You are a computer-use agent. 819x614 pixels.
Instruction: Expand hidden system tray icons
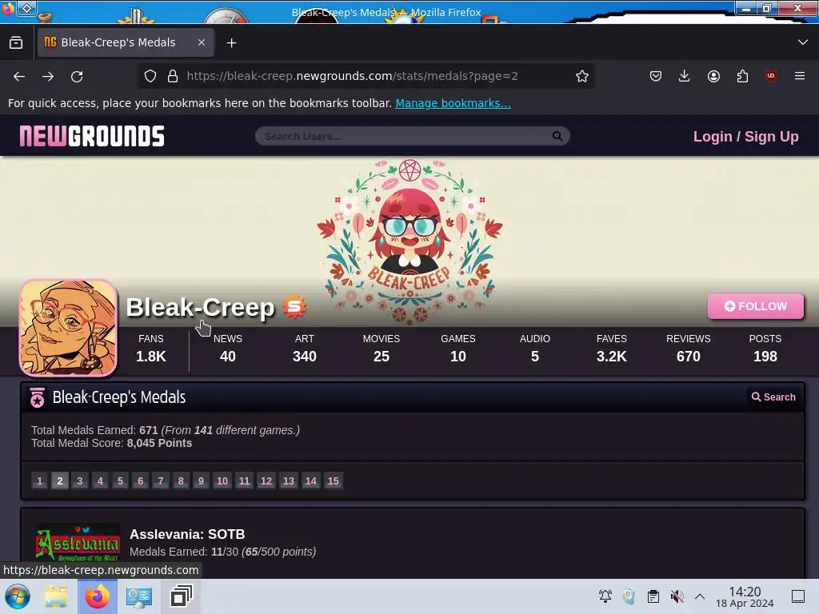[700, 596]
